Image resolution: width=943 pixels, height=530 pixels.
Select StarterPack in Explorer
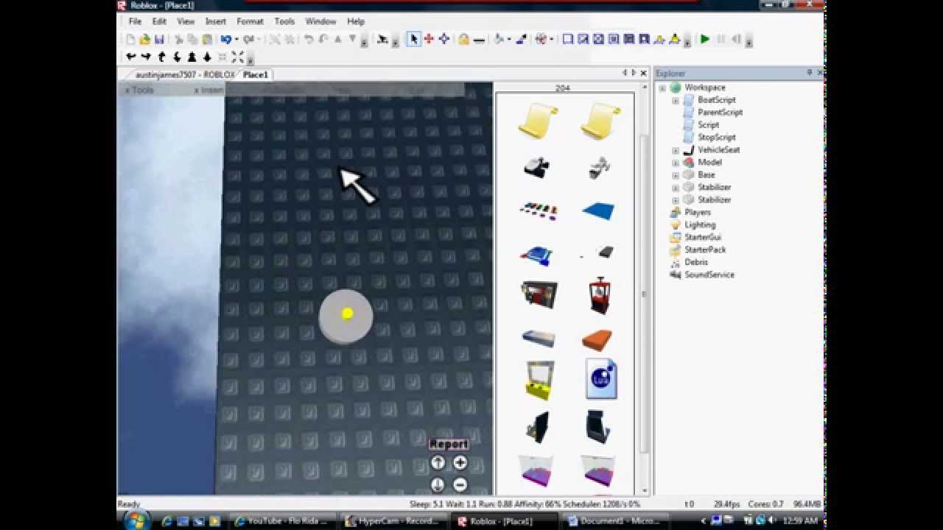pyautogui.click(x=705, y=250)
